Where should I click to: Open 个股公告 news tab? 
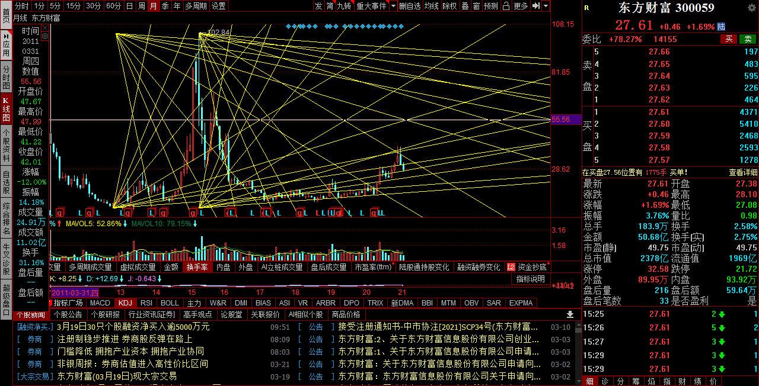tap(68, 314)
